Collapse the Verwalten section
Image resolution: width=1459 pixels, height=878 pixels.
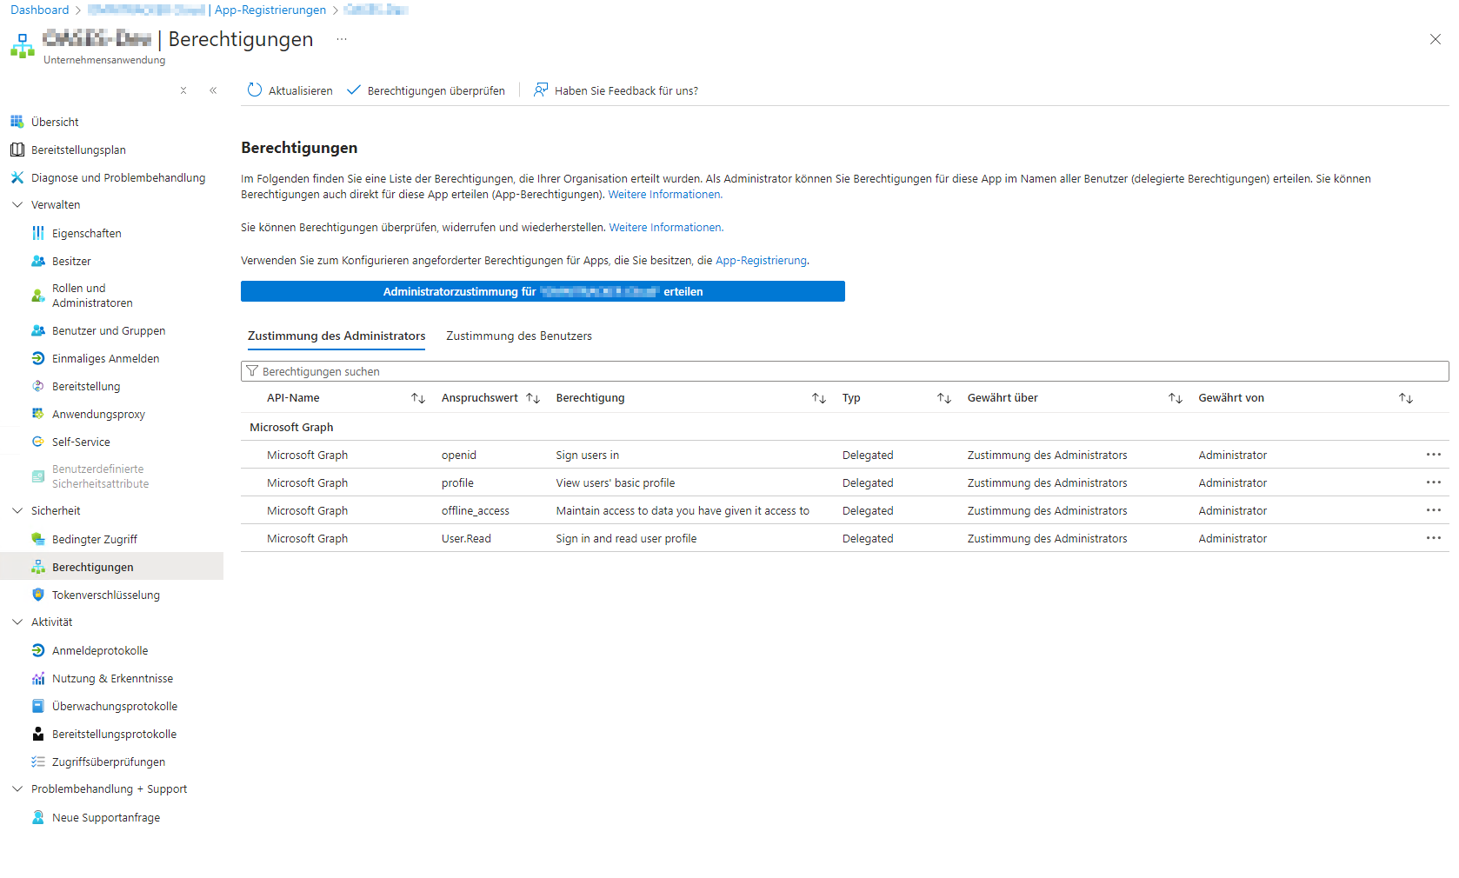point(17,205)
